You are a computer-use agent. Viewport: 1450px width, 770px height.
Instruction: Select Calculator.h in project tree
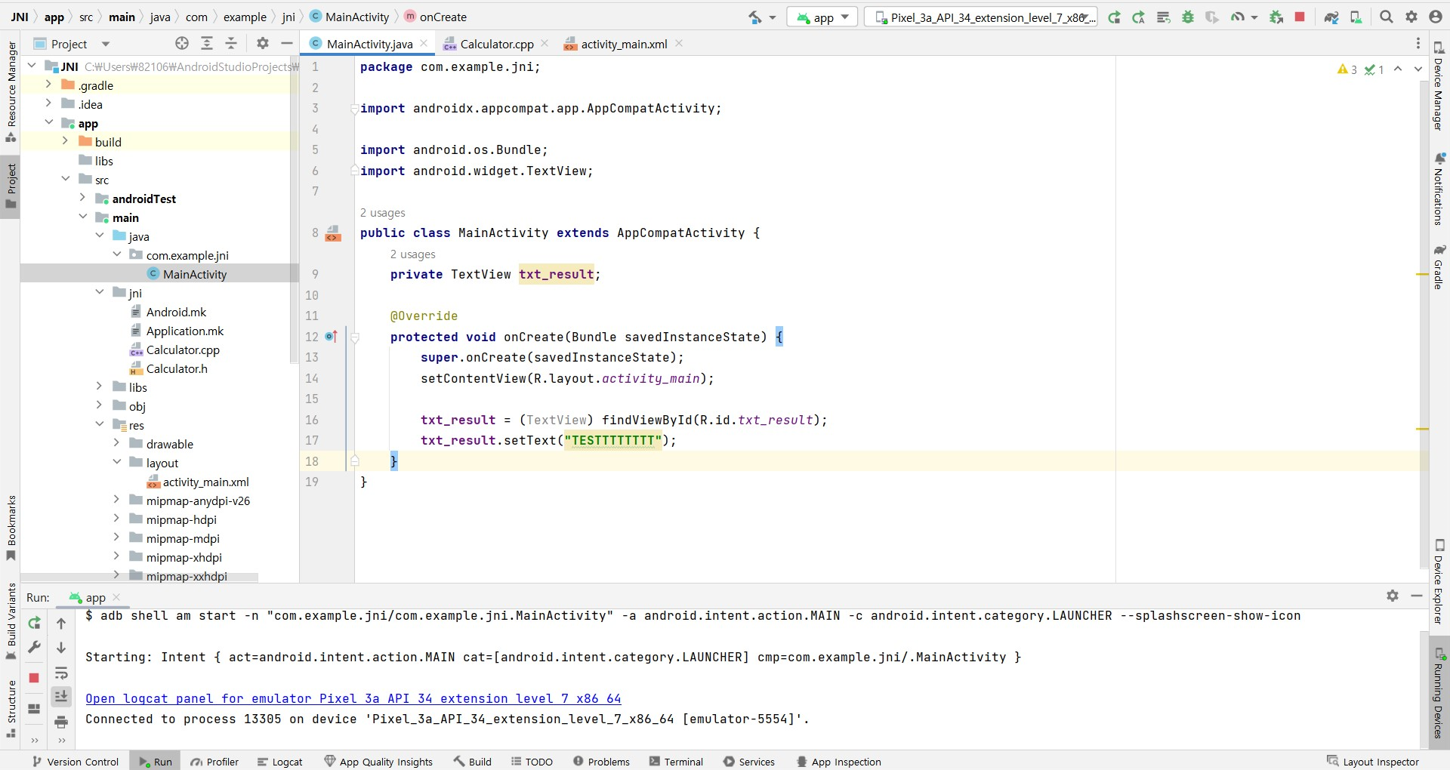coord(176,368)
